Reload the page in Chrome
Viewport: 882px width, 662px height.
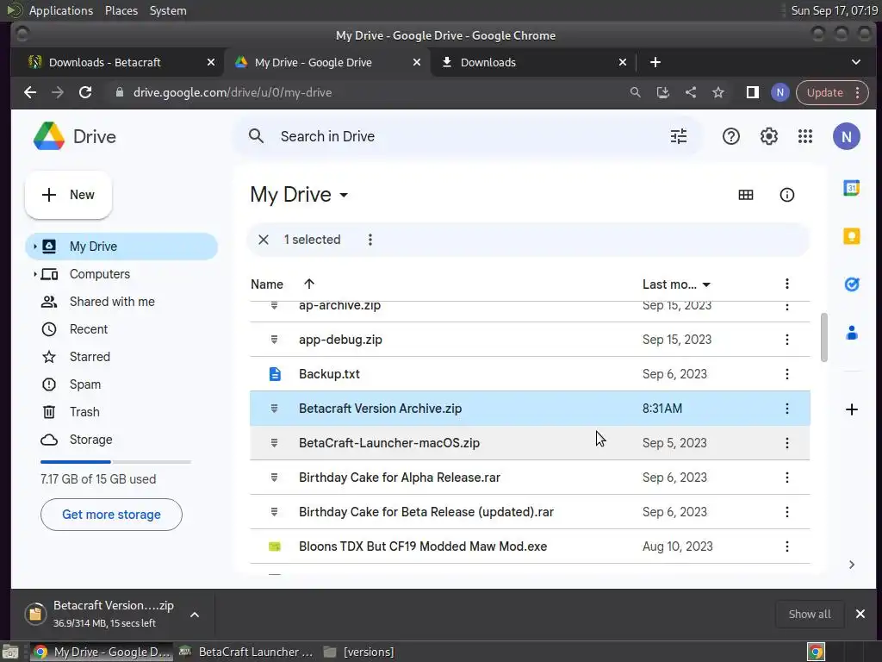85,92
